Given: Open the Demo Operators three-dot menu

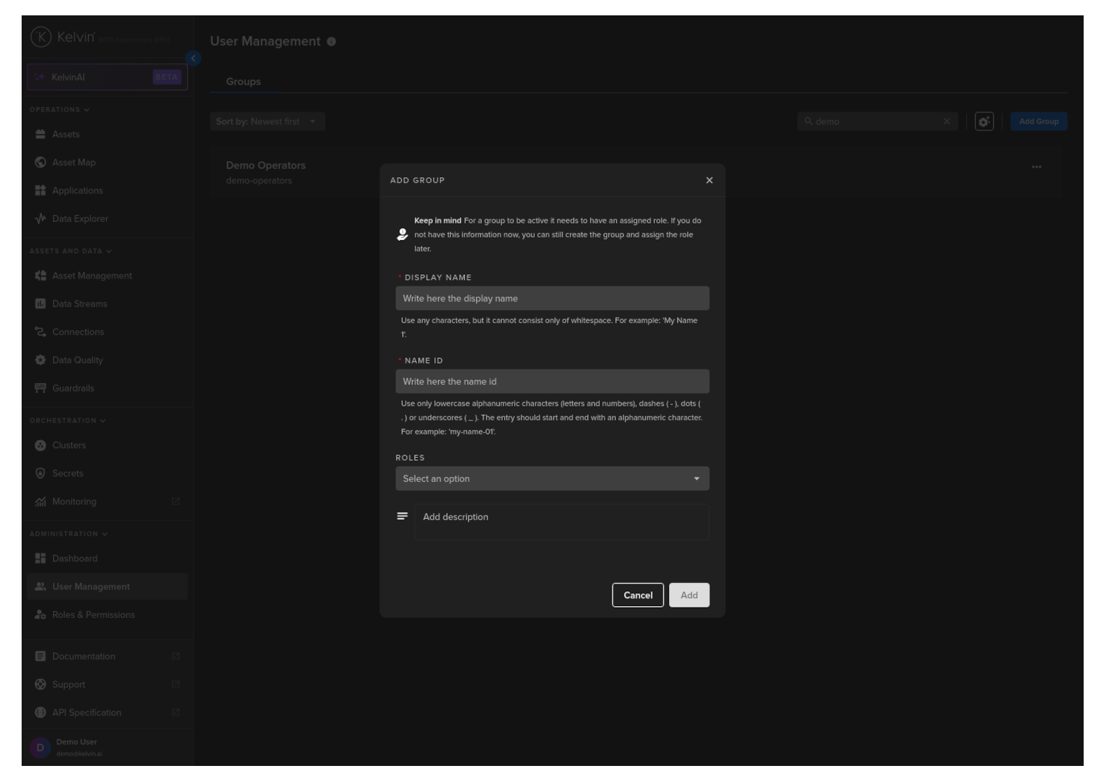Looking at the screenshot, I should coord(1036,167).
